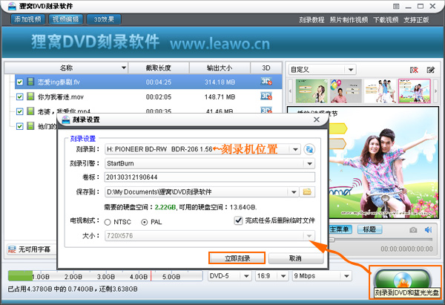This screenshot has height=305, width=445.
Task: Click the 标题 preview button
Action: [369, 229]
